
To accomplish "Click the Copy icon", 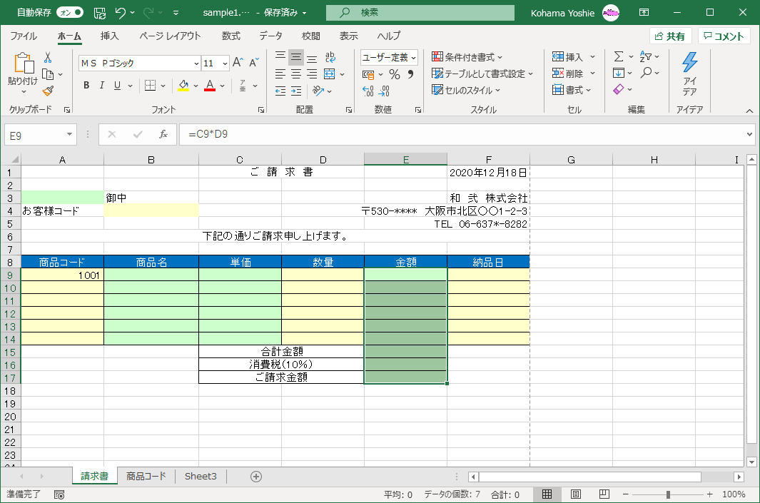I will (48, 74).
